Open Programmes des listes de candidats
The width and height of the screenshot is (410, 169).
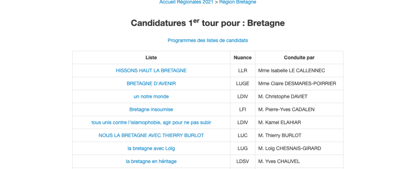tap(207, 40)
